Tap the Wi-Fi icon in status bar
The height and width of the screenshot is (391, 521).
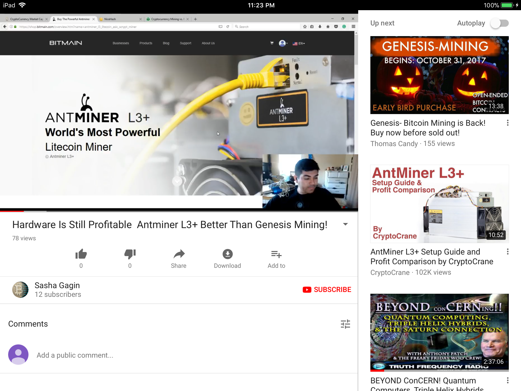tap(22, 5)
